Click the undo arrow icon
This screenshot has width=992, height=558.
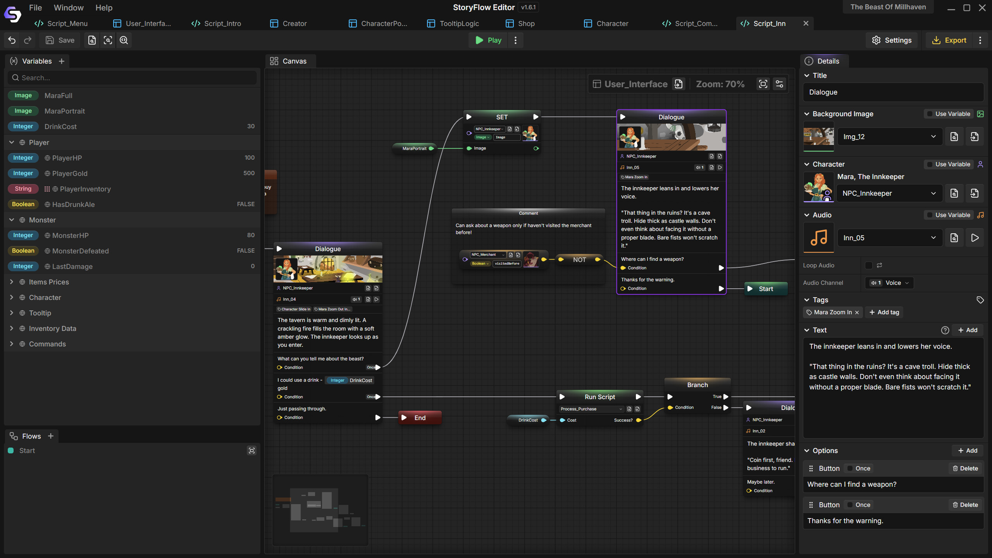(12, 40)
